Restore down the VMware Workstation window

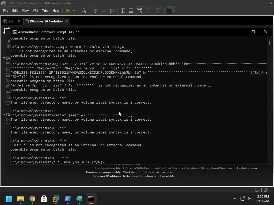[264, 3]
